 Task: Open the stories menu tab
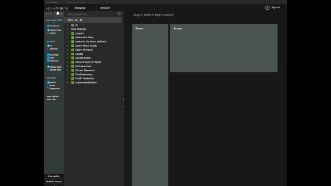(x=105, y=8)
